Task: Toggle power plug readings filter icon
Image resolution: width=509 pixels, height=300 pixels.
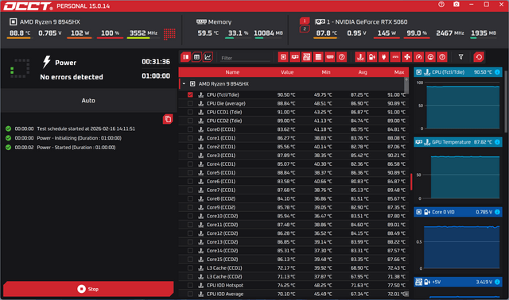Action: point(383,57)
